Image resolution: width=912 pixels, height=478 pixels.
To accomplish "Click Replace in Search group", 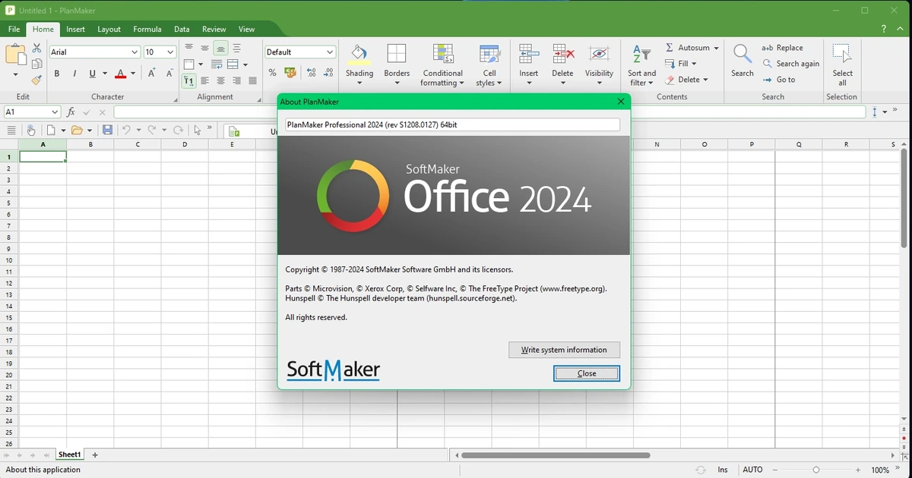I will pyautogui.click(x=782, y=48).
